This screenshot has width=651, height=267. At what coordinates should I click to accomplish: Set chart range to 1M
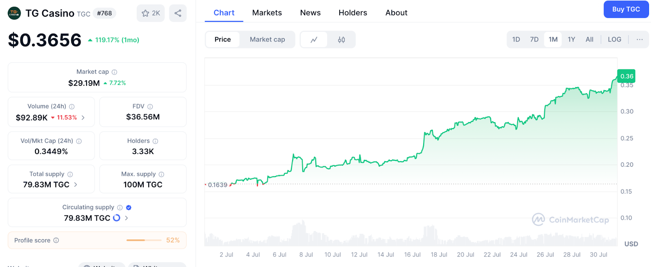click(x=553, y=40)
